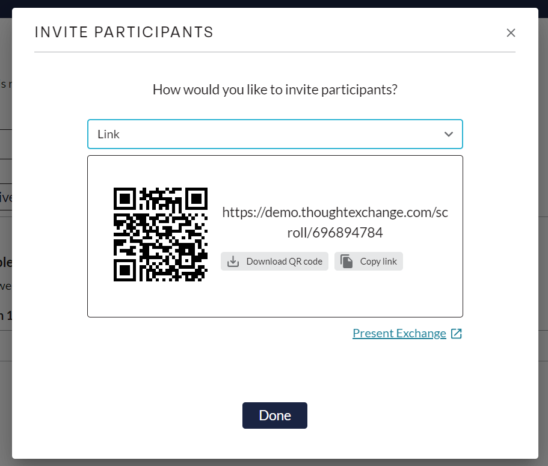Viewport: 548px width, 466px height.
Task: Click the dark header bar above the dialog
Action: 274,4
